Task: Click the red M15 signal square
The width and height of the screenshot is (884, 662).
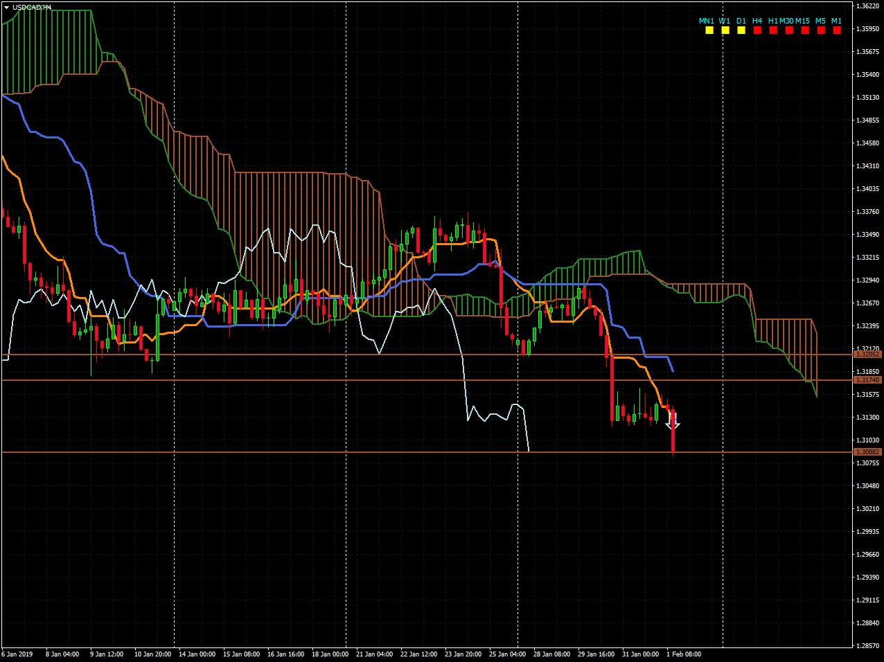Action: pyautogui.click(x=805, y=30)
